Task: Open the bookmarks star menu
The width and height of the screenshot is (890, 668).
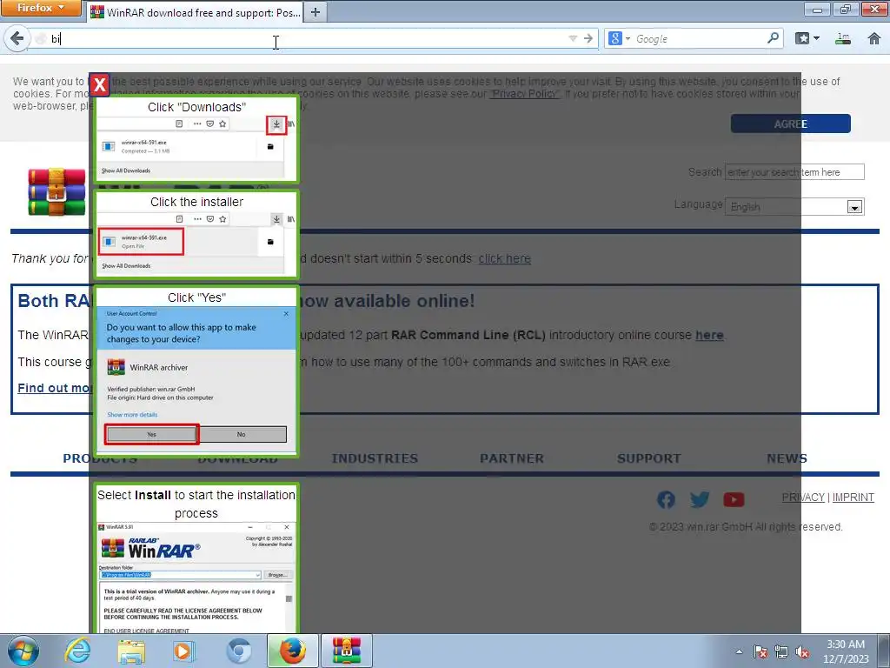Action: coord(807,38)
